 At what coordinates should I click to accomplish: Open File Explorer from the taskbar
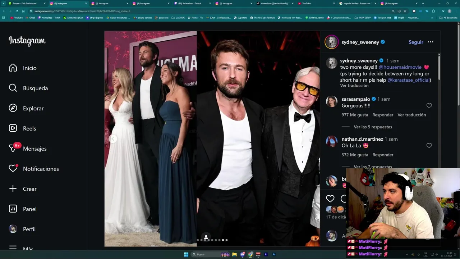point(234,254)
